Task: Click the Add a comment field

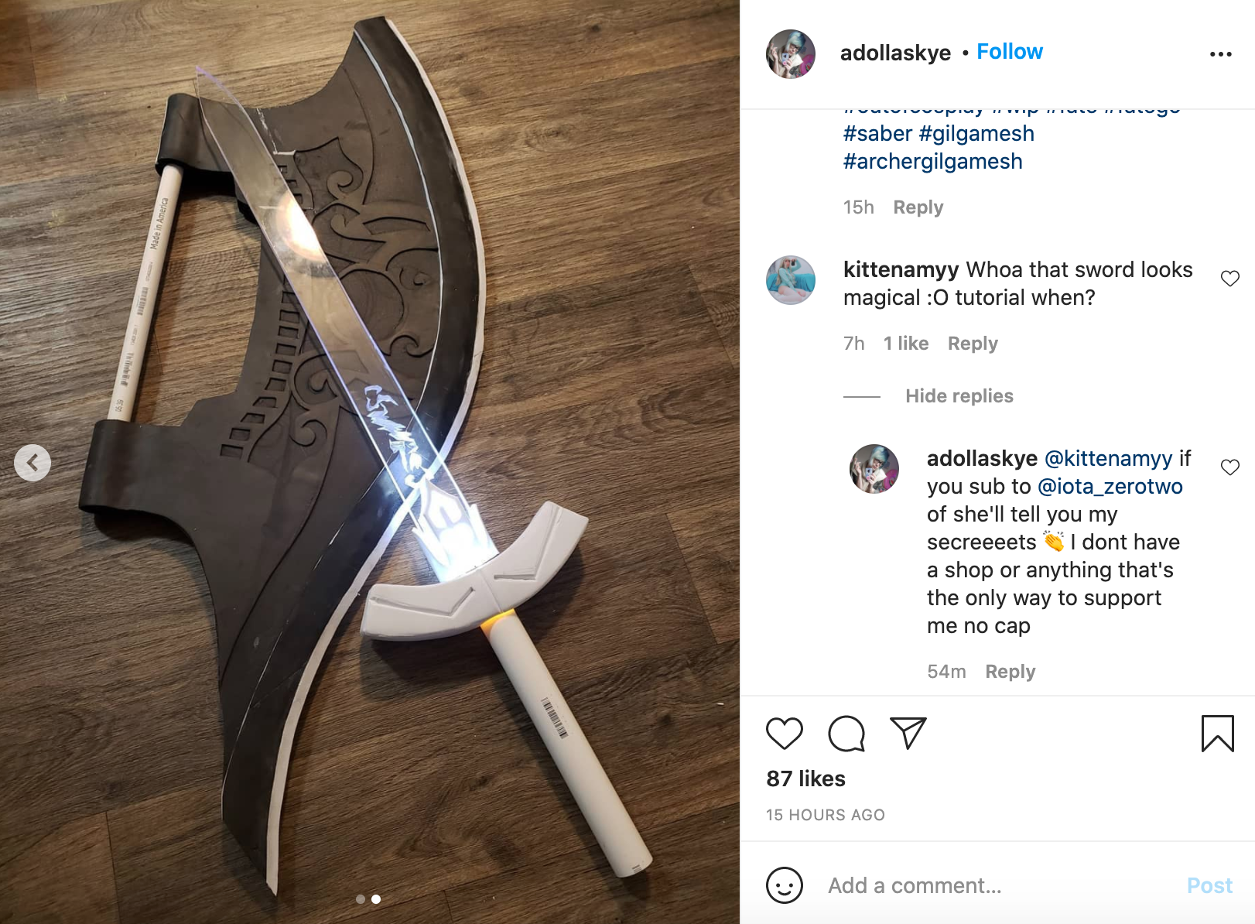Action: tap(998, 885)
